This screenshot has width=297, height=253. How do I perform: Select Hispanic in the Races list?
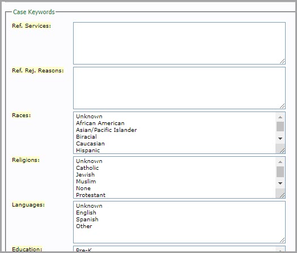tap(88, 151)
